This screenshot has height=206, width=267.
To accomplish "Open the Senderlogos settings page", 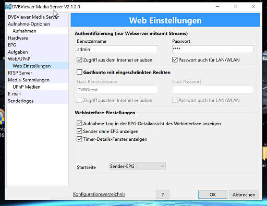I will [x=38, y=101].
